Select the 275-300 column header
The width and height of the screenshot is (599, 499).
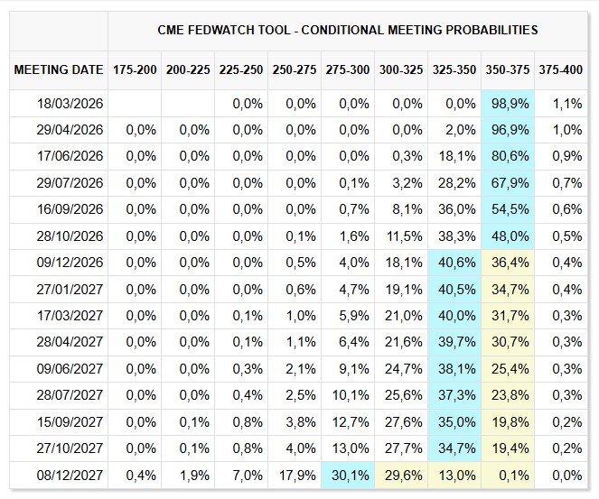pyautogui.click(x=348, y=70)
